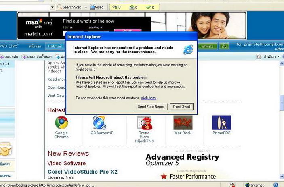
Task: Click the เว็บ green button
Action: click(x=224, y=46)
